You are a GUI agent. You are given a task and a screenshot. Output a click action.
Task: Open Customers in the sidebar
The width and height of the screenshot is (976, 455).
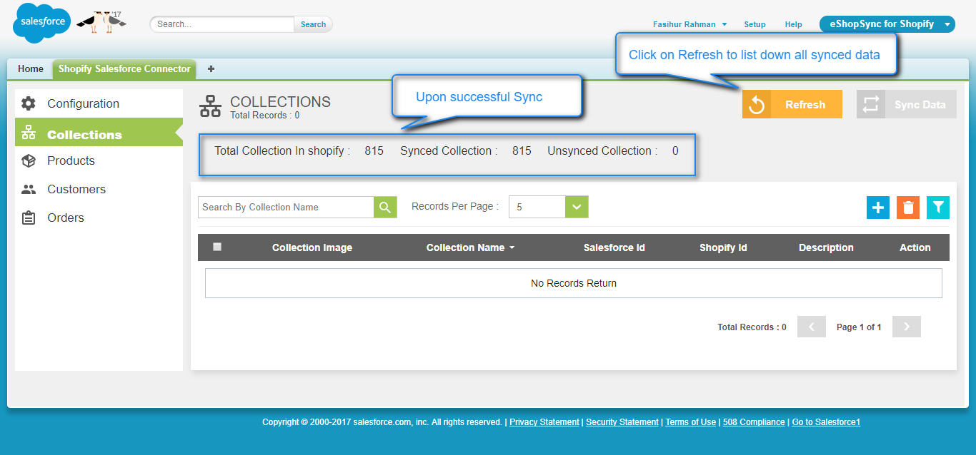click(76, 189)
